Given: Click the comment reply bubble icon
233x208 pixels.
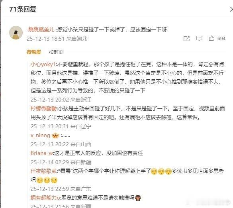Looking at the screenshot, I should tap(199, 39).
